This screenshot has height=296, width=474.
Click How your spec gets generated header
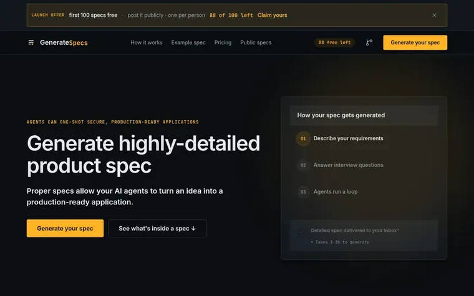click(x=364, y=115)
